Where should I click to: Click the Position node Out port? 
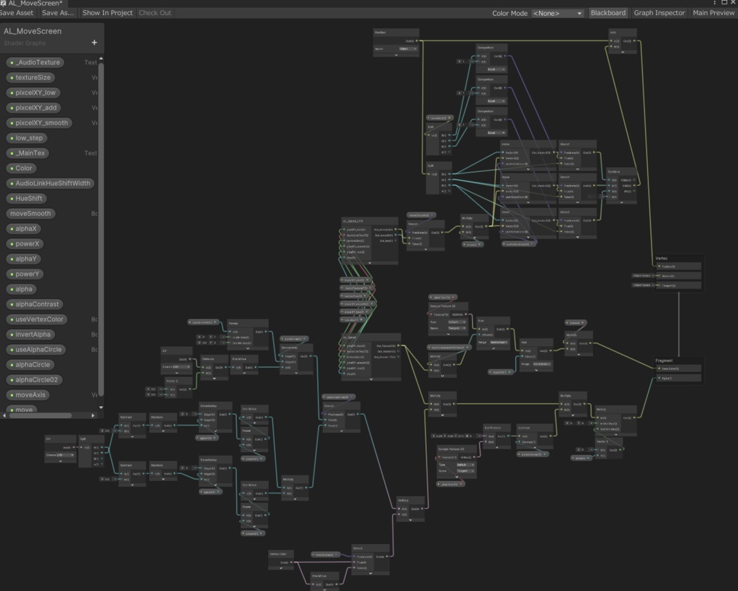point(417,41)
